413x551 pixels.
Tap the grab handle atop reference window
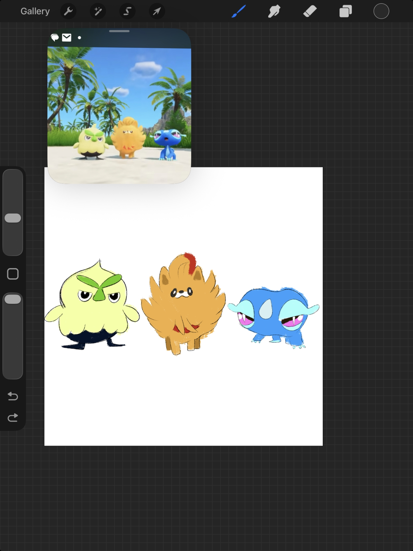click(x=119, y=31)
